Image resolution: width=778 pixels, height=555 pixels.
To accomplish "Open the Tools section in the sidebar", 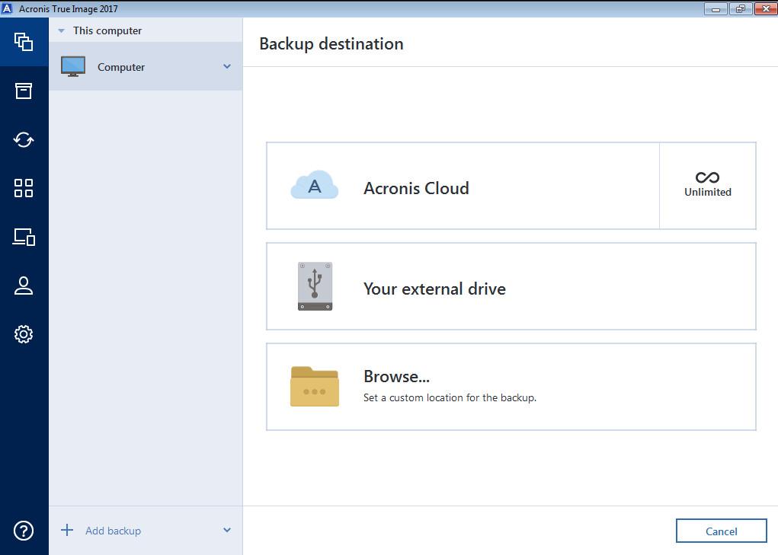I will [24, 188].
